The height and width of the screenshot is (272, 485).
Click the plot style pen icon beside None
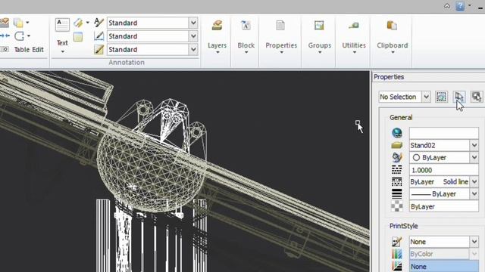(x=397, y=242)
